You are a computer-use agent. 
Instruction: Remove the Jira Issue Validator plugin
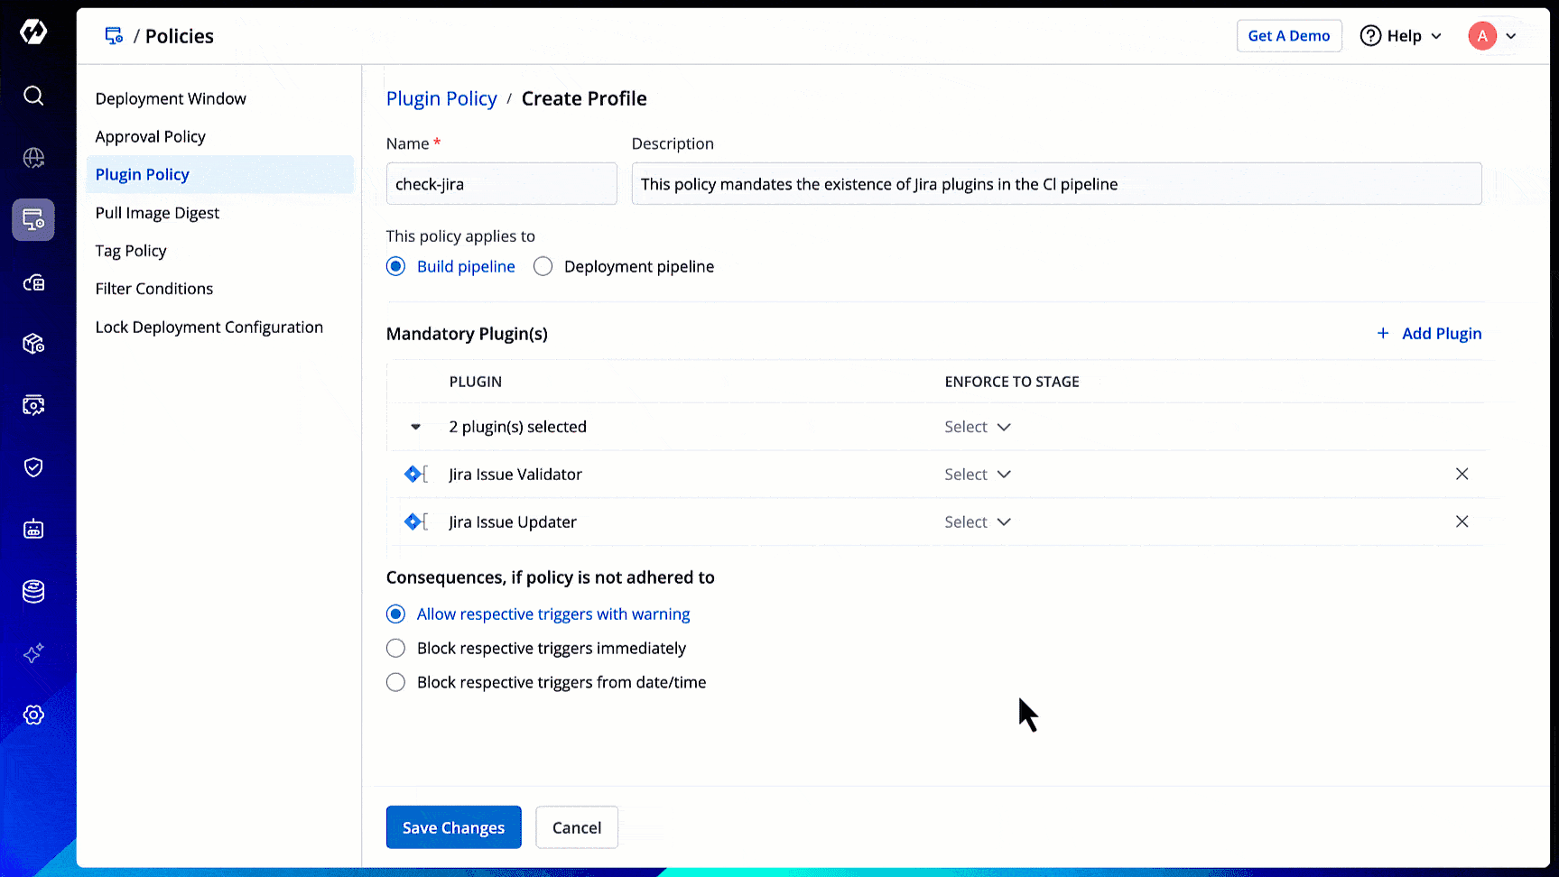click(x=1462, y=475)
